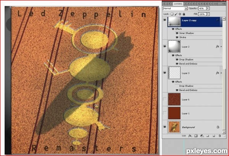Collapse effects list on Layer 3
Image resolution: width=229 pixels, height=156 pixels.
point(221,73)
